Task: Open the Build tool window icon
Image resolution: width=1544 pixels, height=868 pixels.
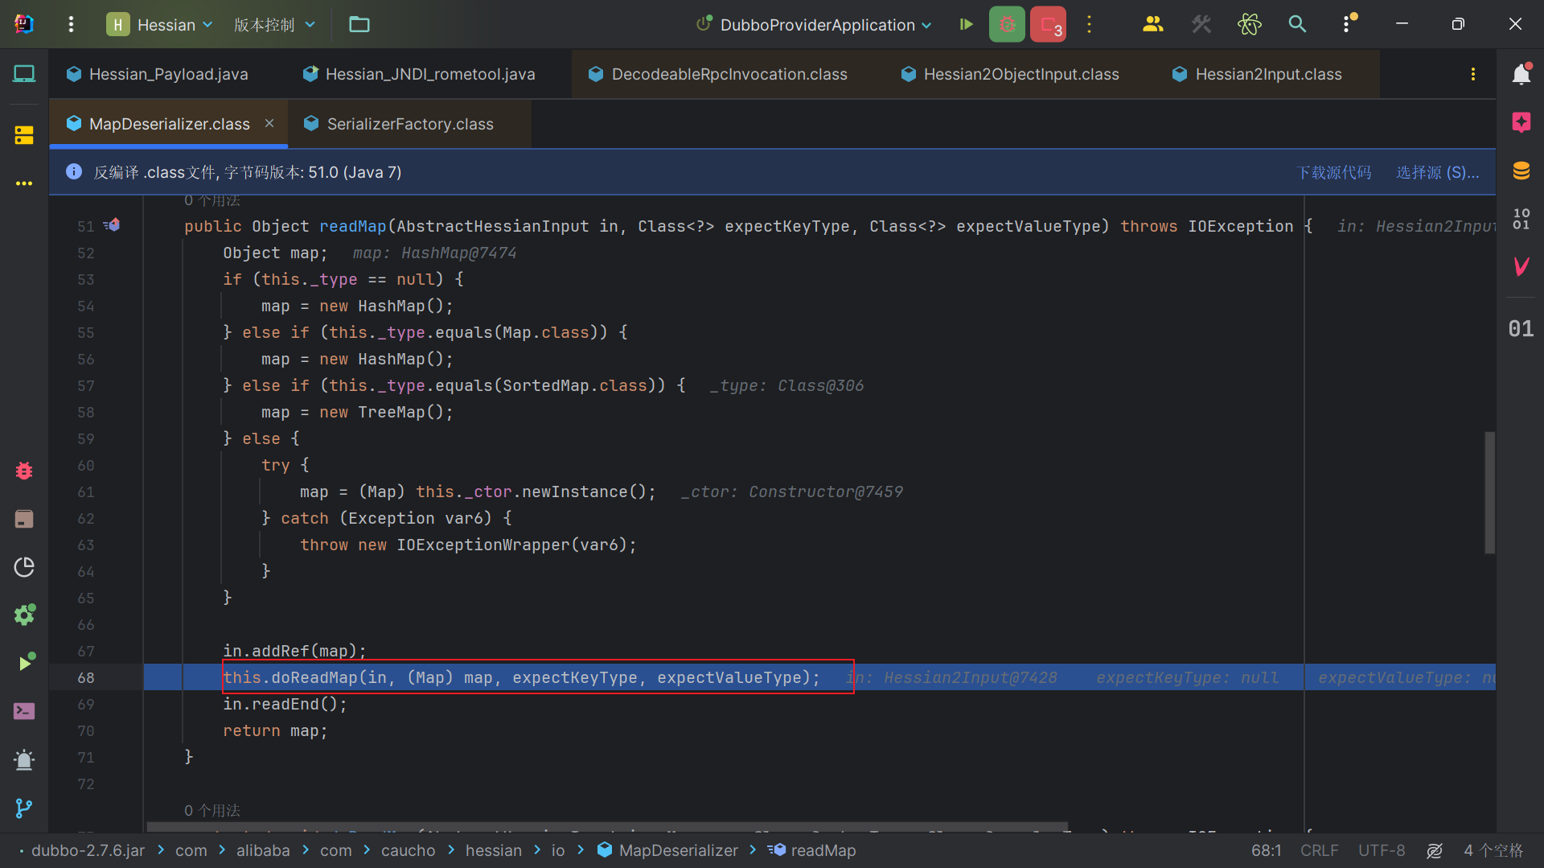Action: point(24,519)
